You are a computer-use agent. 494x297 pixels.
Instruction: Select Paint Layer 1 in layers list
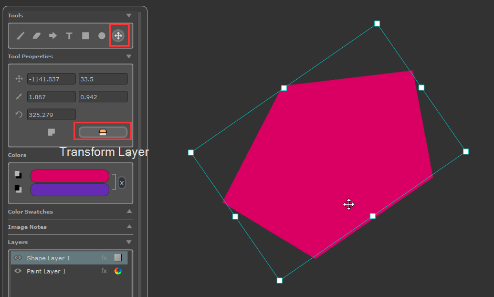[47, 271]
